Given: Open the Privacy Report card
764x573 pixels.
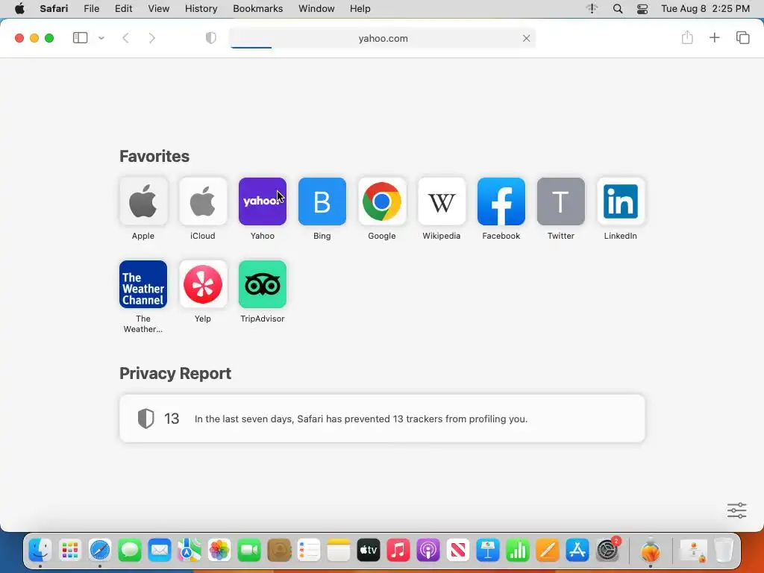Looking at the screenshot, I should click(382, 419).
